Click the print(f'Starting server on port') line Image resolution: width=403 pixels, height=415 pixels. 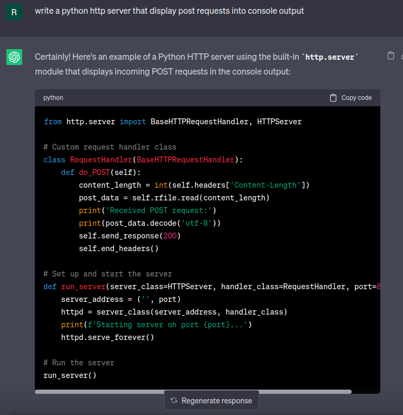(156, 325)
